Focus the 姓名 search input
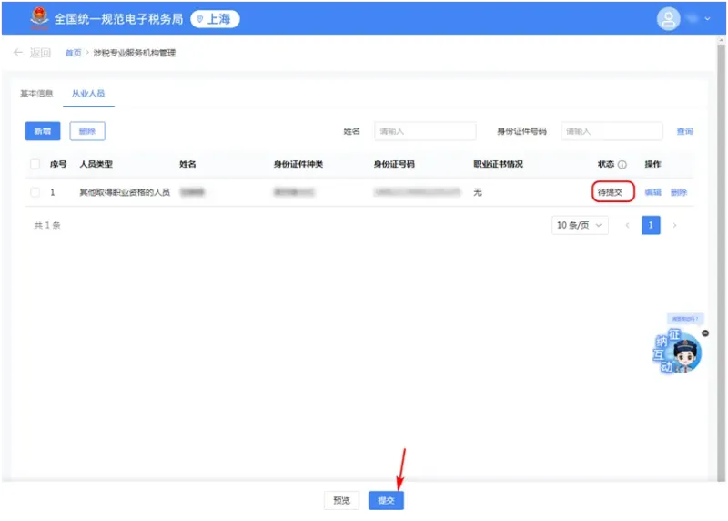Viewport: 728px width, 521px height. pos(425,131)
